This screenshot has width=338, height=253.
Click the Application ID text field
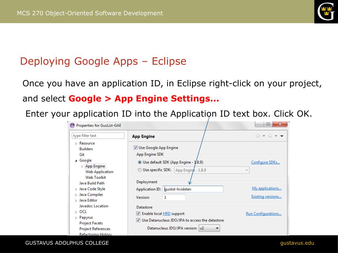coord(193,189)
